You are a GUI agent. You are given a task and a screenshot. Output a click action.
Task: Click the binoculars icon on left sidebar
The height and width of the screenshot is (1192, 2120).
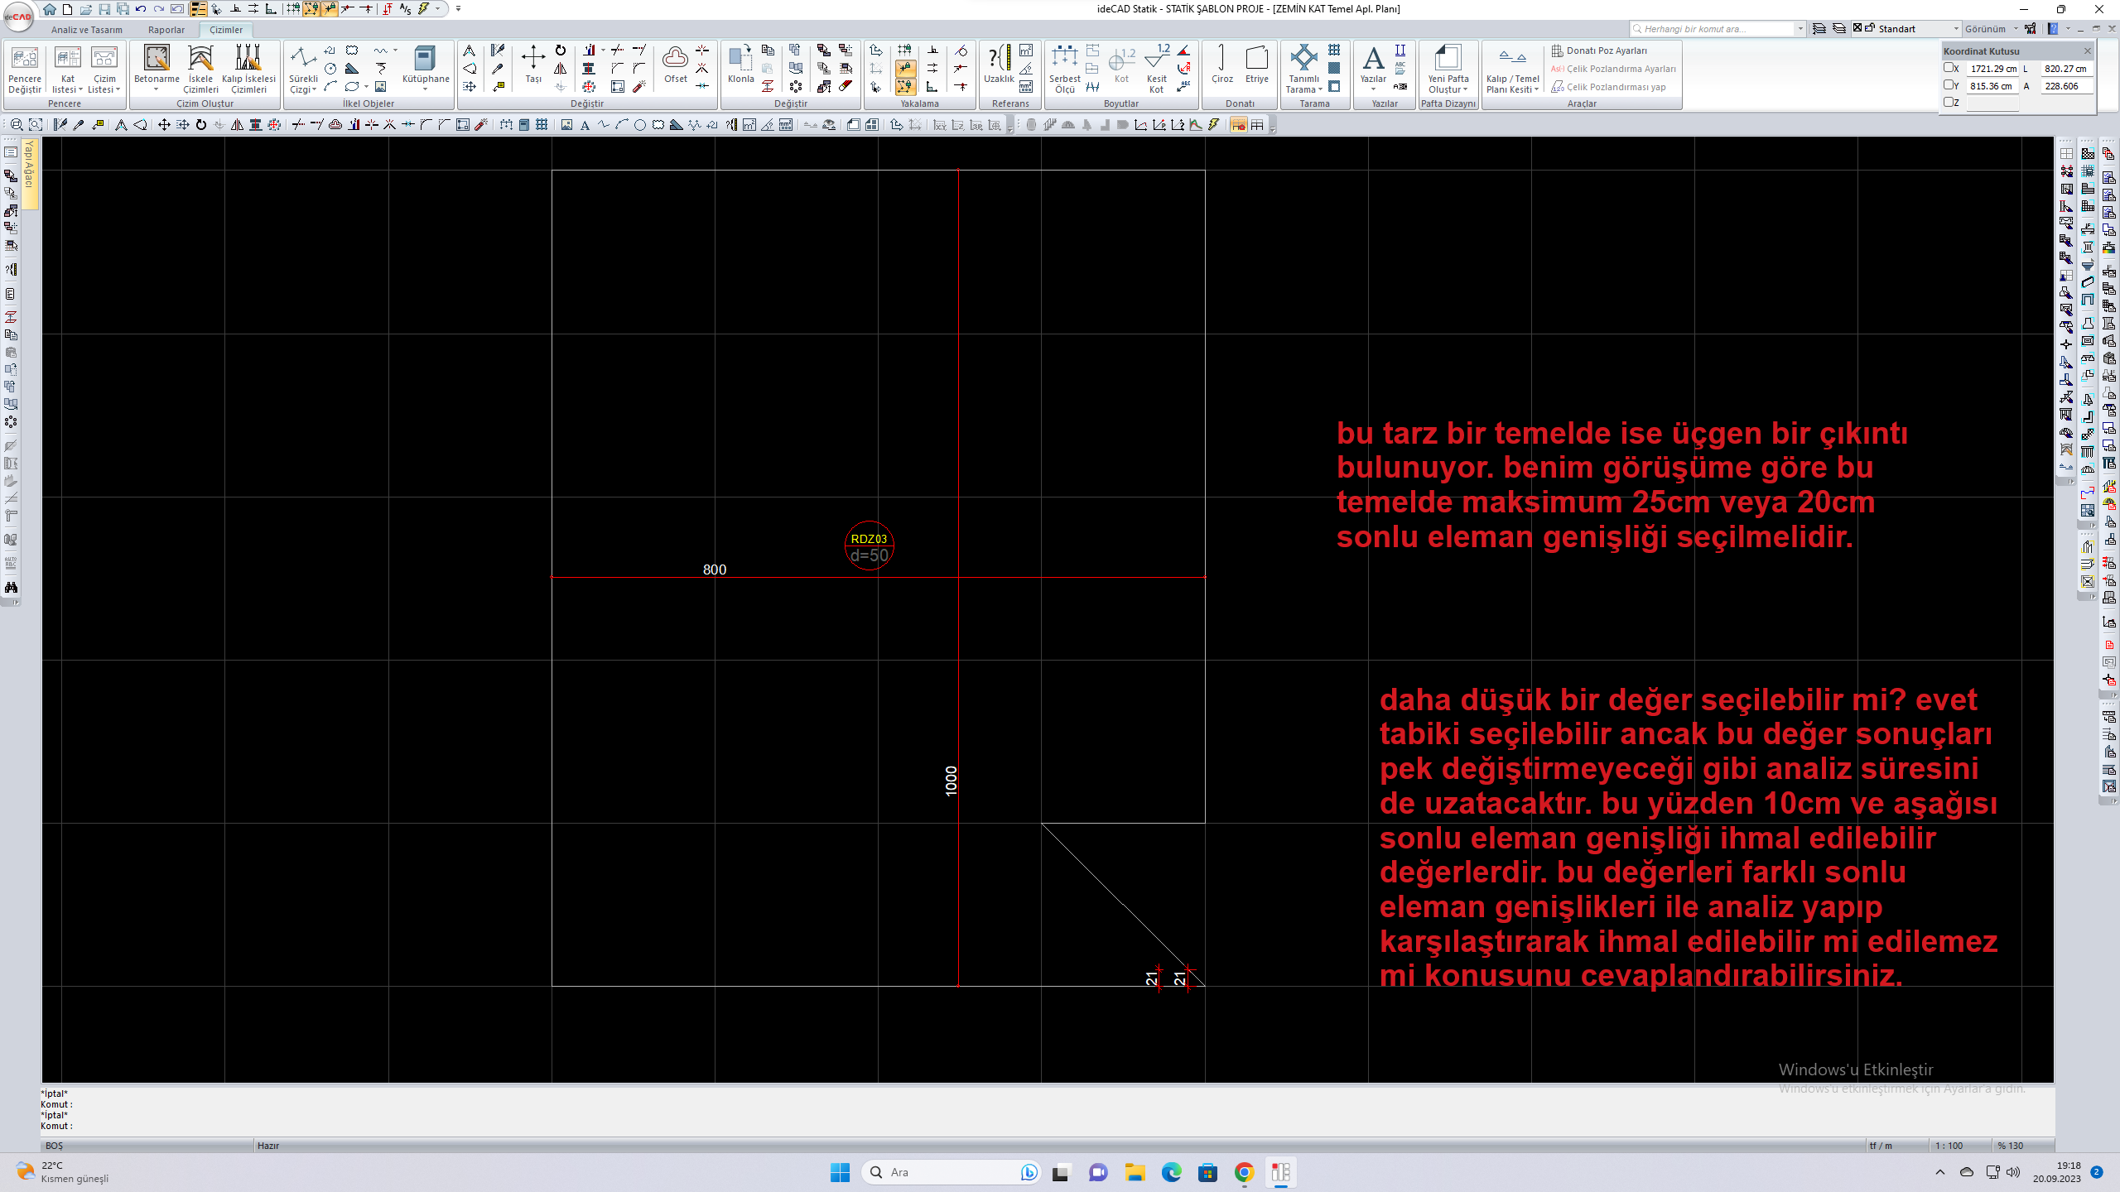coord(11,587)
